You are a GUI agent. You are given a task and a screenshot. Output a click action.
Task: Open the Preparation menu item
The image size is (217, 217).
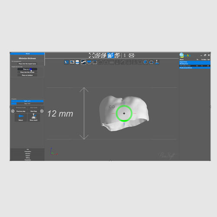[x=28, y=151]
